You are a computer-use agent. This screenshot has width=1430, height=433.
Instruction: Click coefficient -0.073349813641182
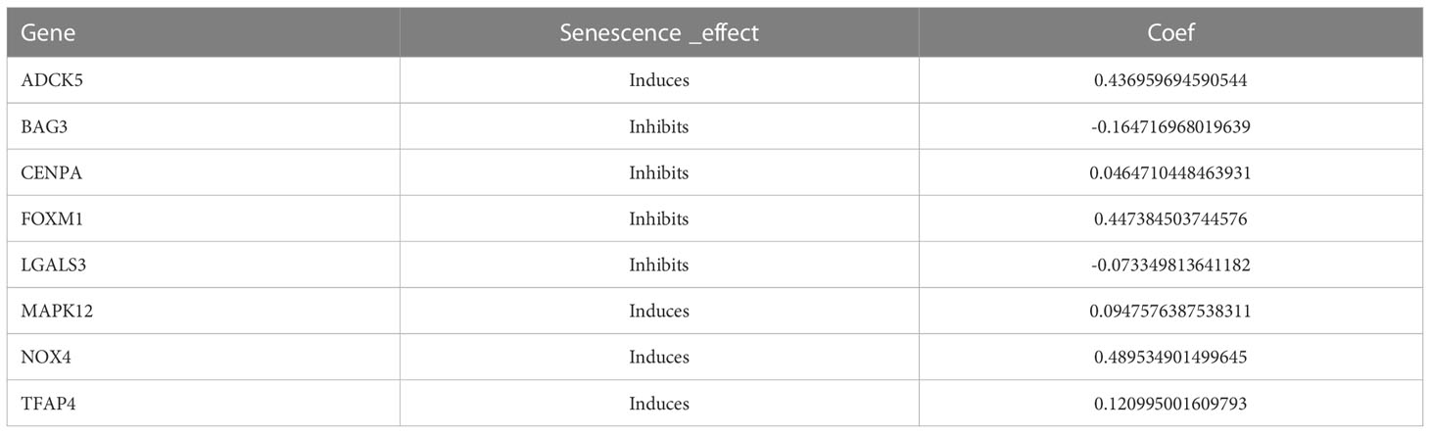[1170, 265]
